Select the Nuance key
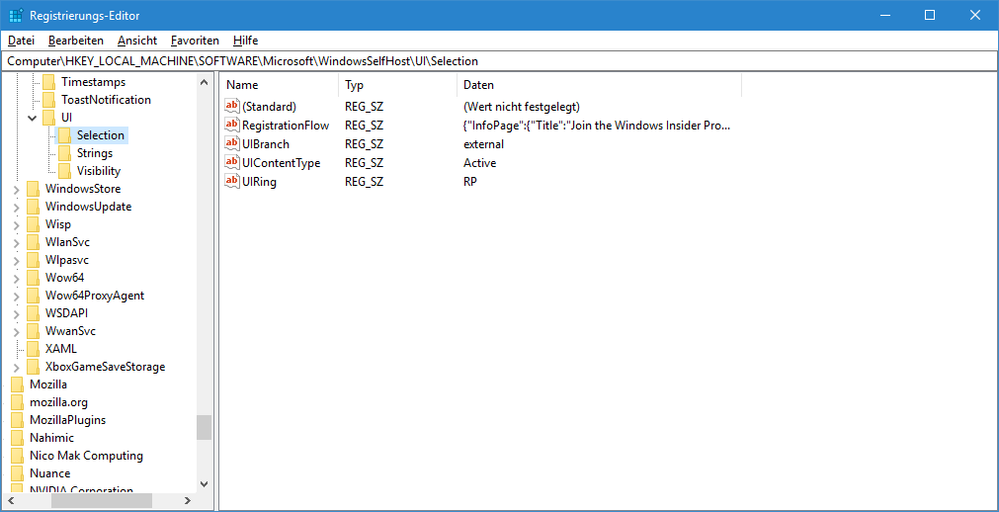999x512 pixels. pyautogui.click(x=49, y=473)
